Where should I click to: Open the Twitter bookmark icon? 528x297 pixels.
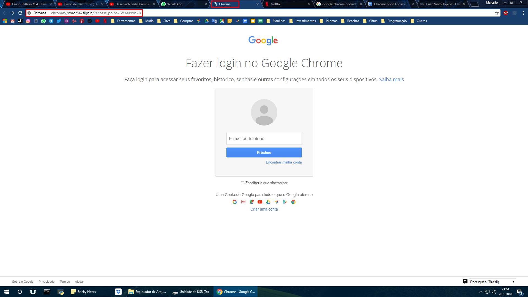[x=59, y=21]
